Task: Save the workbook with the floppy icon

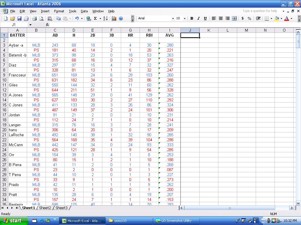Action: click(19, 18)
